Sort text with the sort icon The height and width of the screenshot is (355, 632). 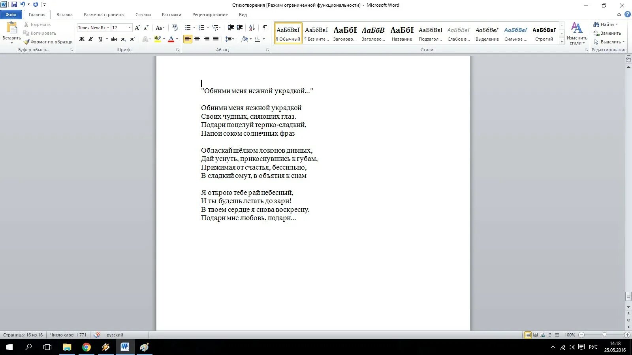click(x=252, y=28)
